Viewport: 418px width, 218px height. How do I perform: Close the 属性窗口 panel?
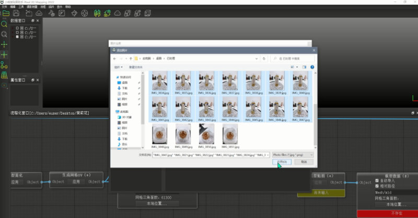point(38,80)
